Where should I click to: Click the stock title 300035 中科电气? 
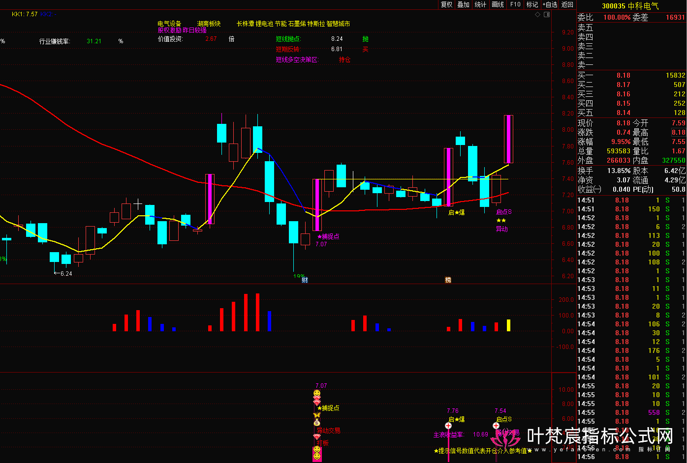pyautogui.click(x=630, y=6)
